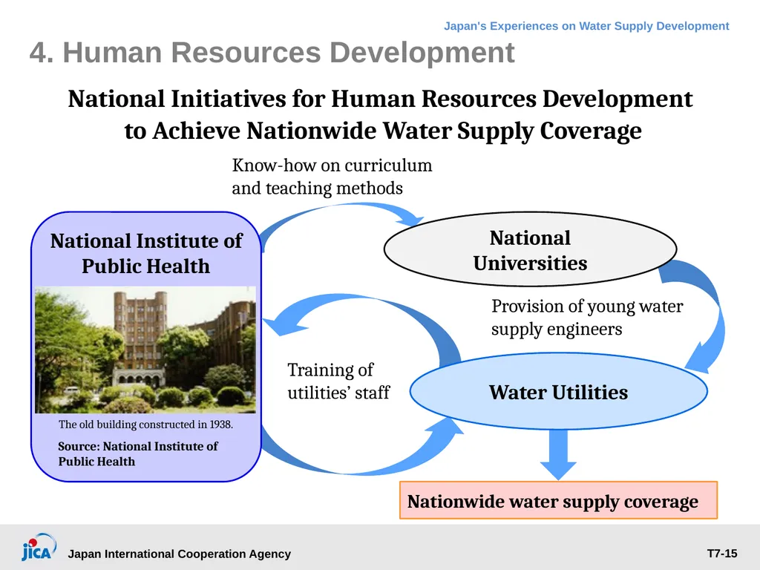Select the old building photo
760x570 pixels.
(x=145, y=350)
